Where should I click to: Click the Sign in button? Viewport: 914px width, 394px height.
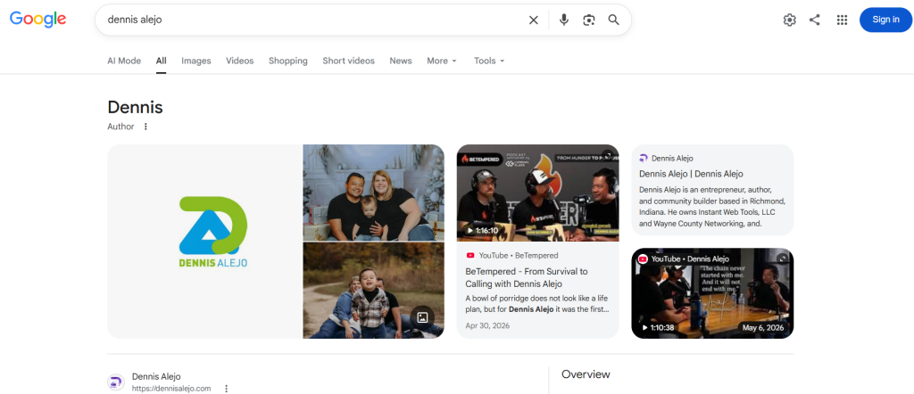[885, 20]
